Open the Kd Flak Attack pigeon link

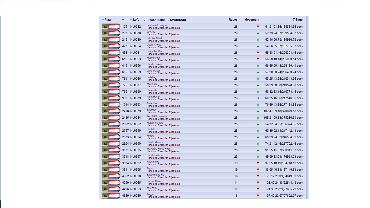(x=155, y=38)
